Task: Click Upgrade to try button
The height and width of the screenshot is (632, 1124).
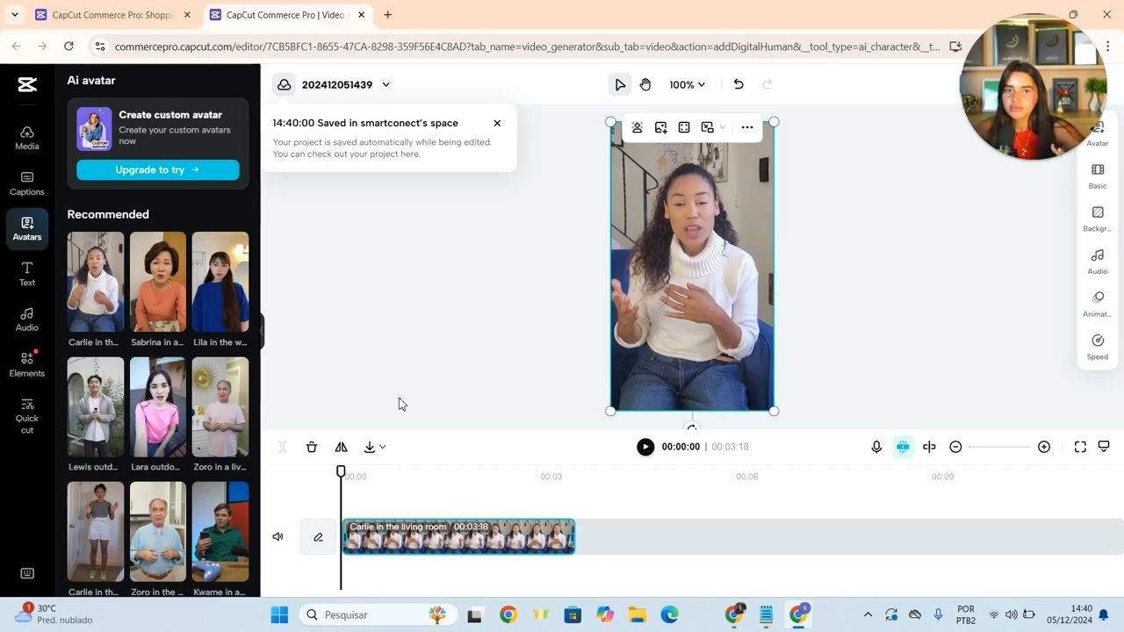Action: coord(158,169)
